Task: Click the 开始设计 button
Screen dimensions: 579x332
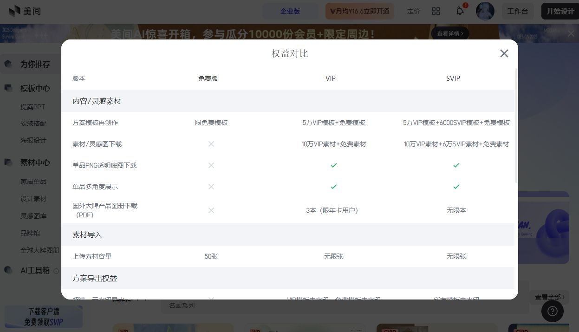Action: (x=559, y=11)
